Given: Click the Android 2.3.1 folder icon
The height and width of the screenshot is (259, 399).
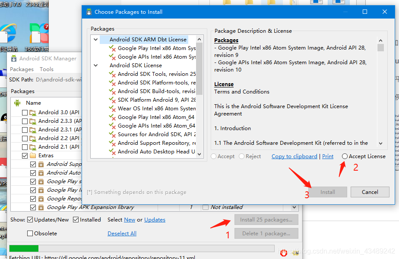Looking at the screenshot, I should tap(32, 130).
